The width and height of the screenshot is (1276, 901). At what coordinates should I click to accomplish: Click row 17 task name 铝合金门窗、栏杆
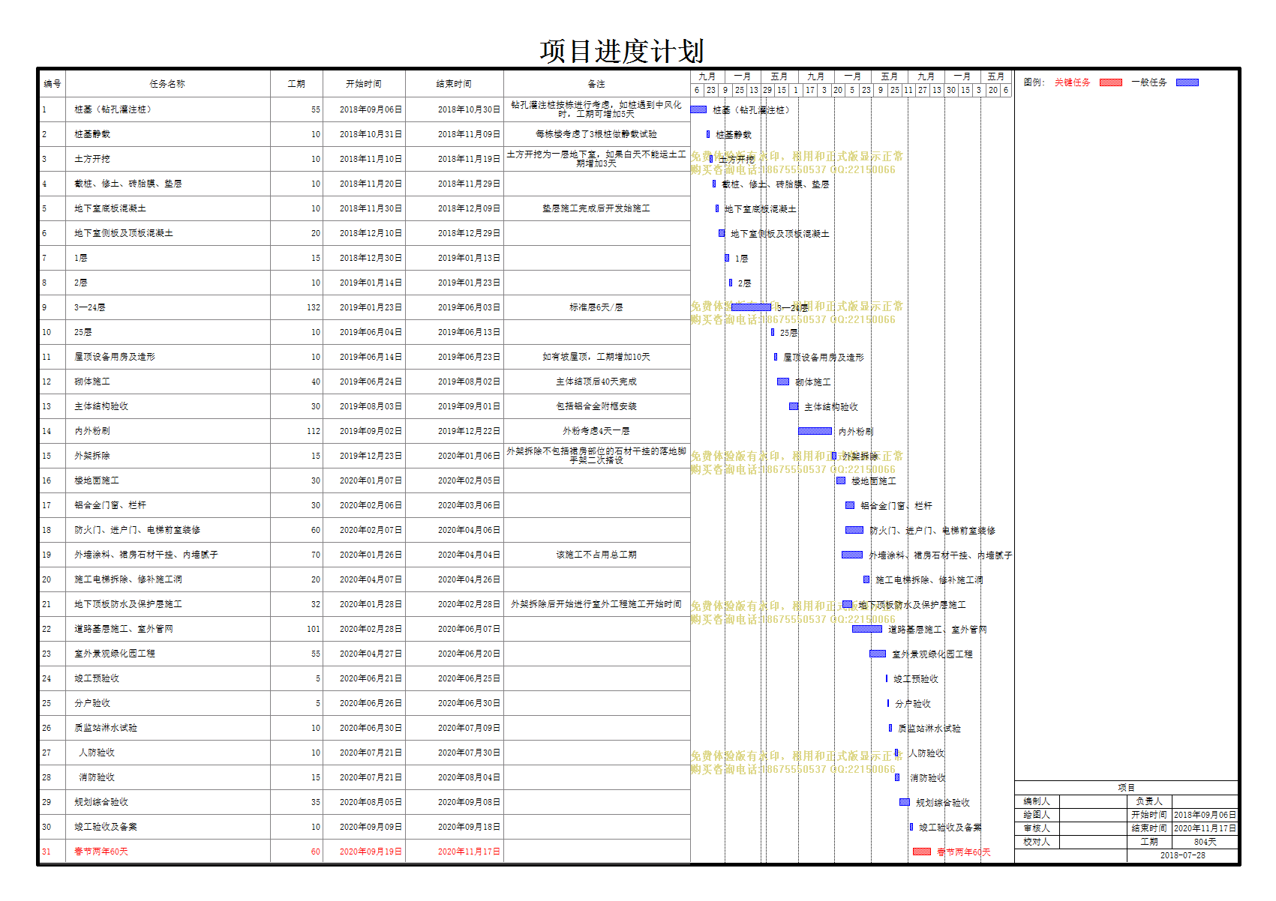tap(110, 505)
